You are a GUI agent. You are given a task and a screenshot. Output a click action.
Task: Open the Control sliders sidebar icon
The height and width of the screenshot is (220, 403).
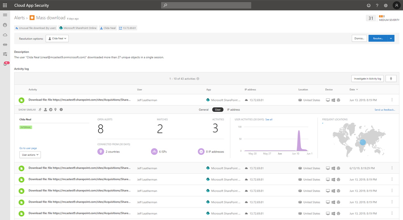(5, 54)
